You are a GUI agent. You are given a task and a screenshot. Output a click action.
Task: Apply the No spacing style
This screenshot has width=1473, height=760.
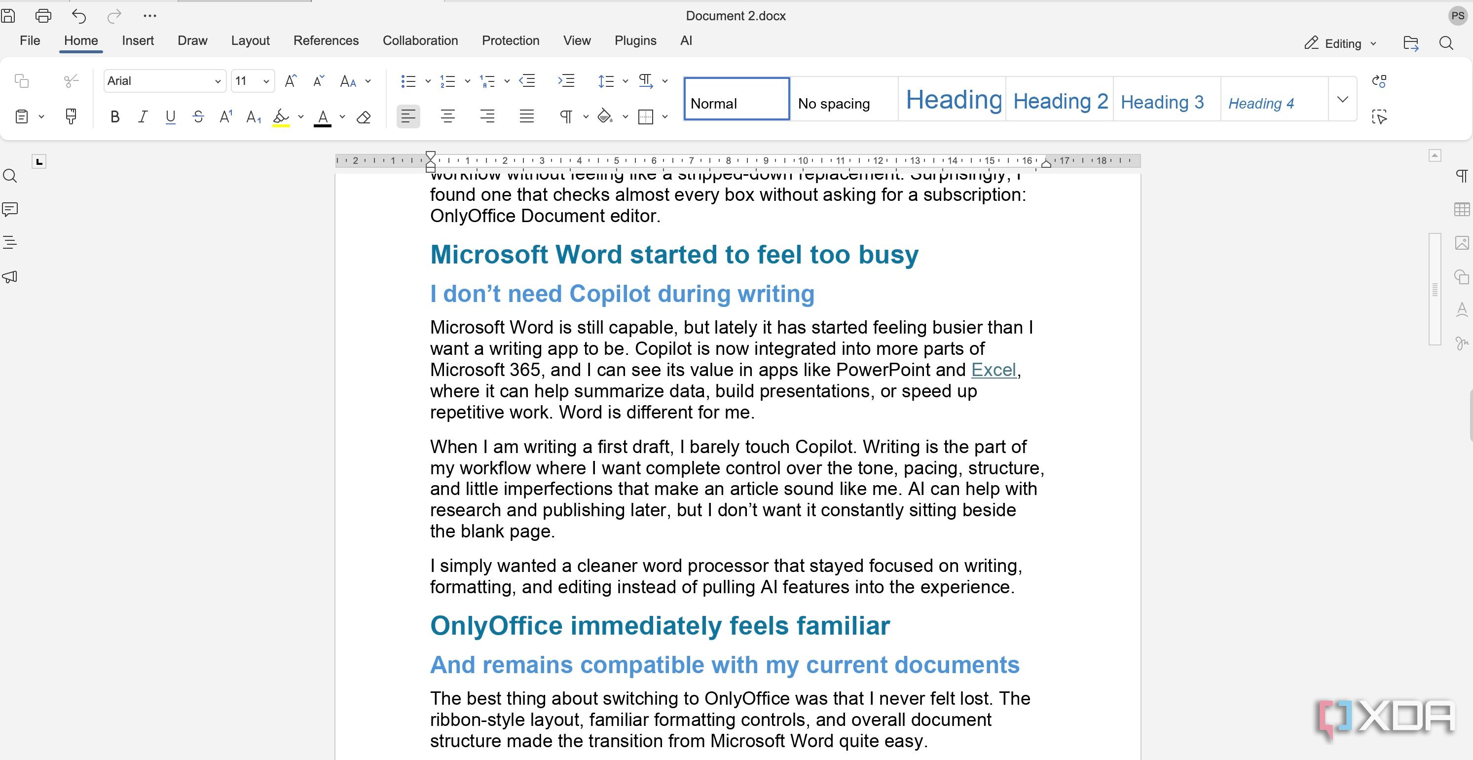(844, 100)
